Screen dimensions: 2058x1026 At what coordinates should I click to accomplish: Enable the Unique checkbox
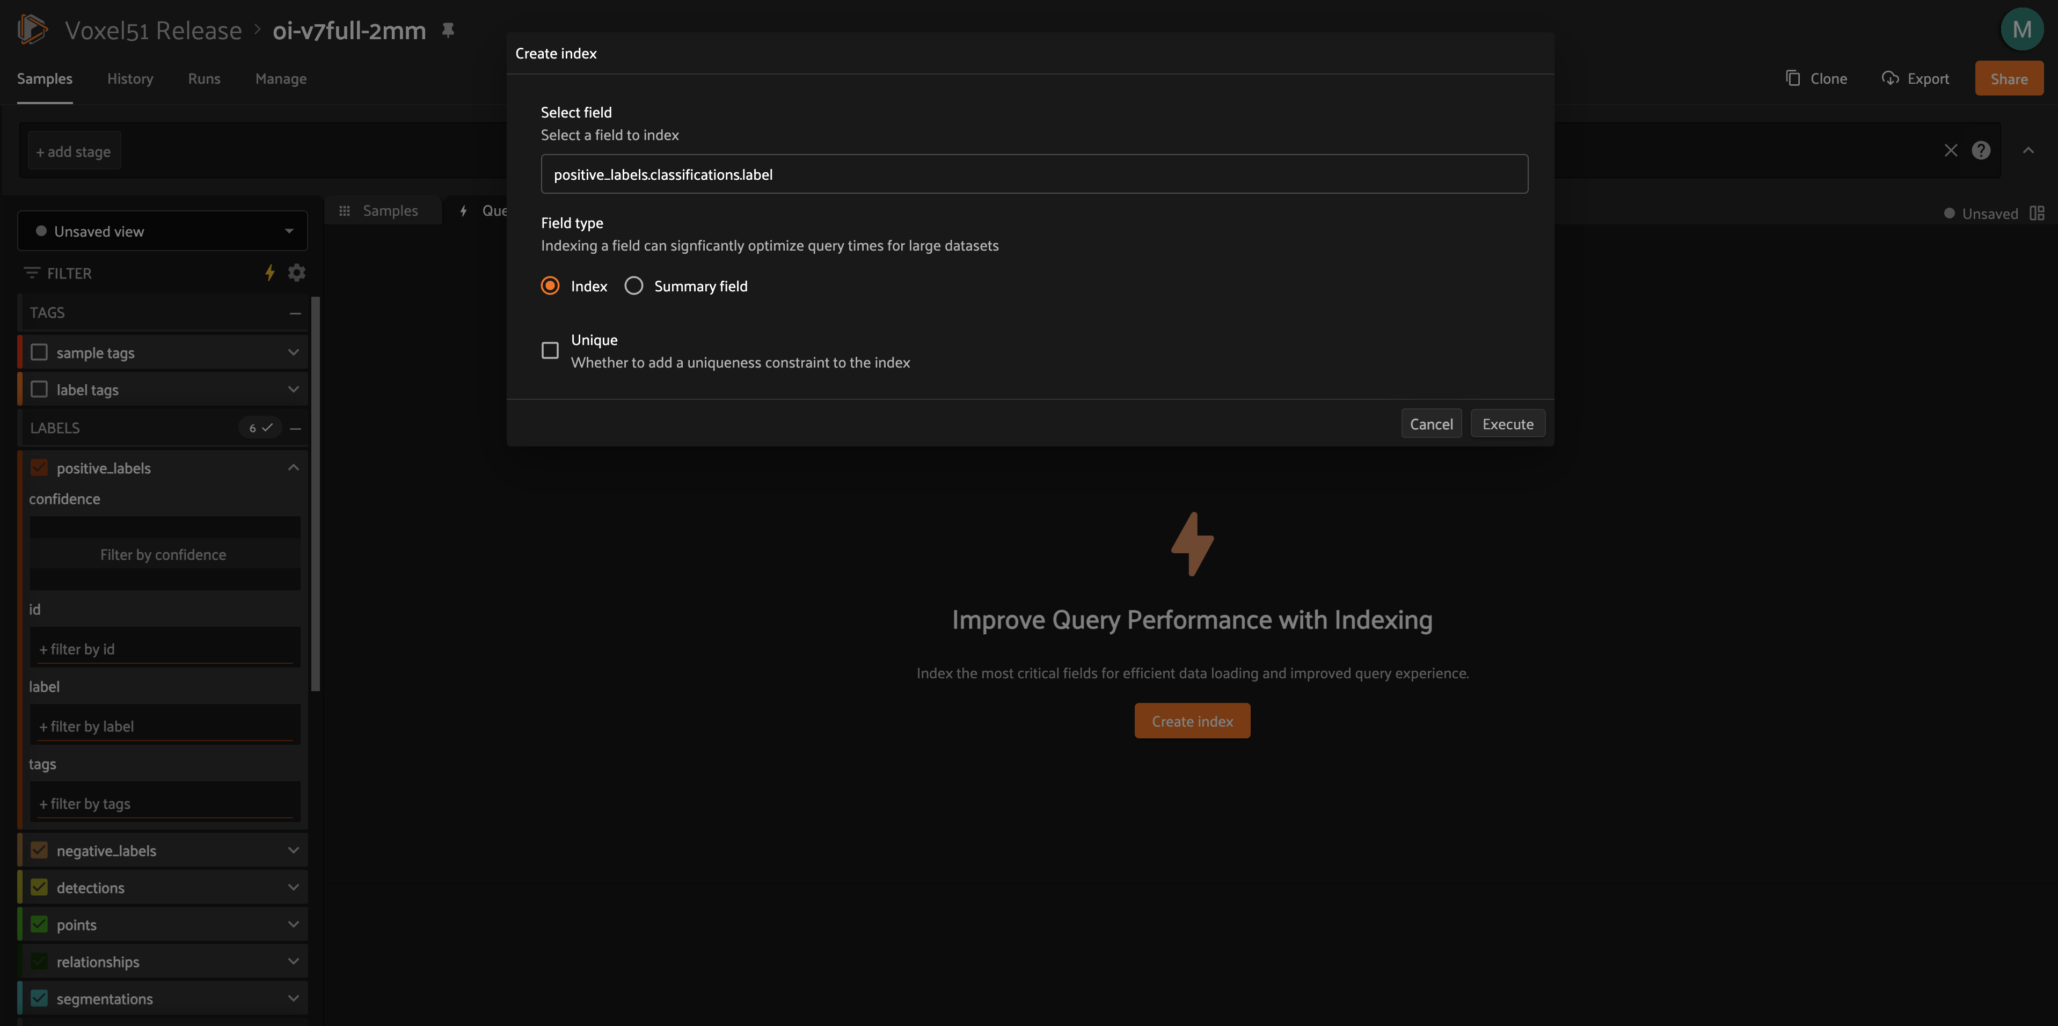click(x=550, y=350)
